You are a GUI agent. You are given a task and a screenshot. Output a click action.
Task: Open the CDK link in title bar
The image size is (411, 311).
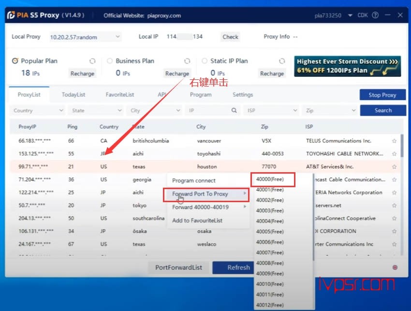point(363,15)
